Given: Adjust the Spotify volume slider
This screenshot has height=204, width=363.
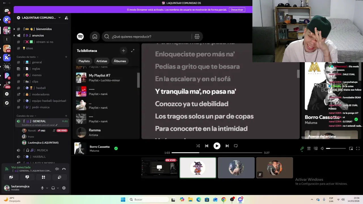Looking at the screenshot, I should [x=336, y=148].
